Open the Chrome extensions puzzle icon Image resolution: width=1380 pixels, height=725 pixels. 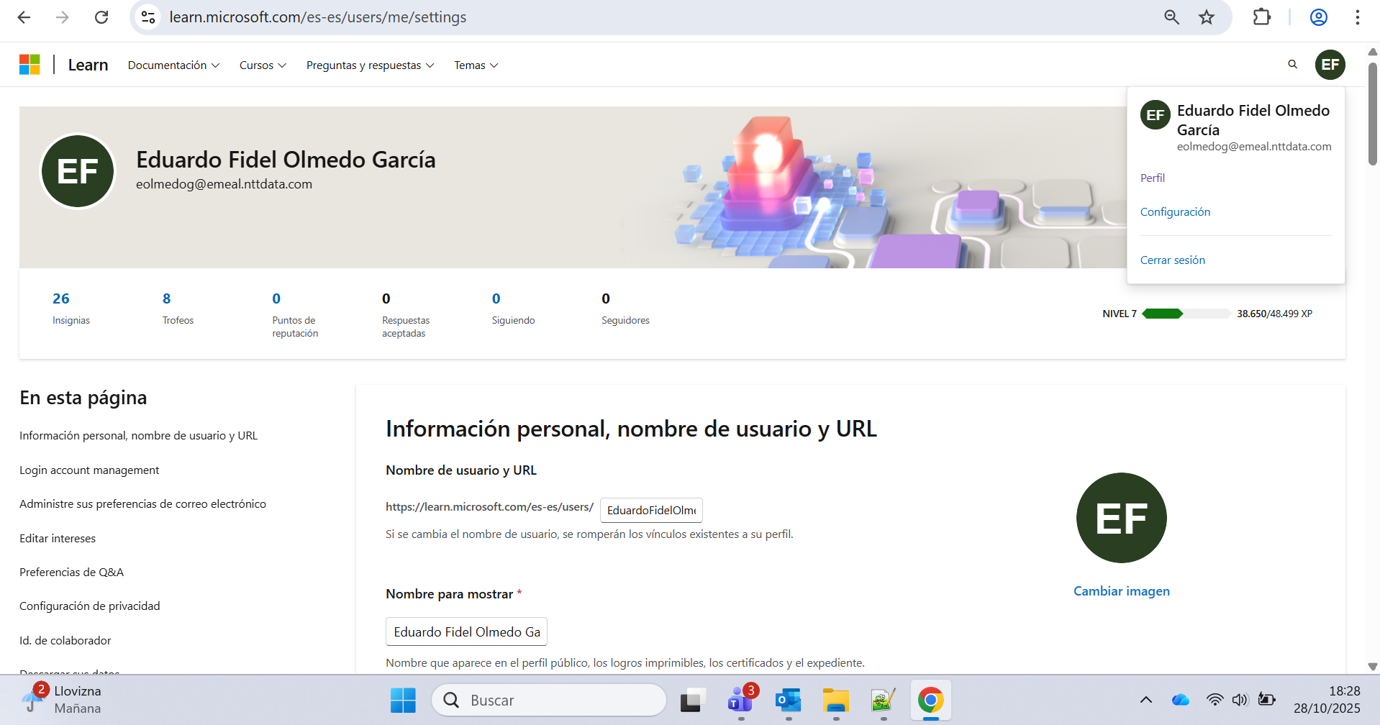(x=1262, y=17)
